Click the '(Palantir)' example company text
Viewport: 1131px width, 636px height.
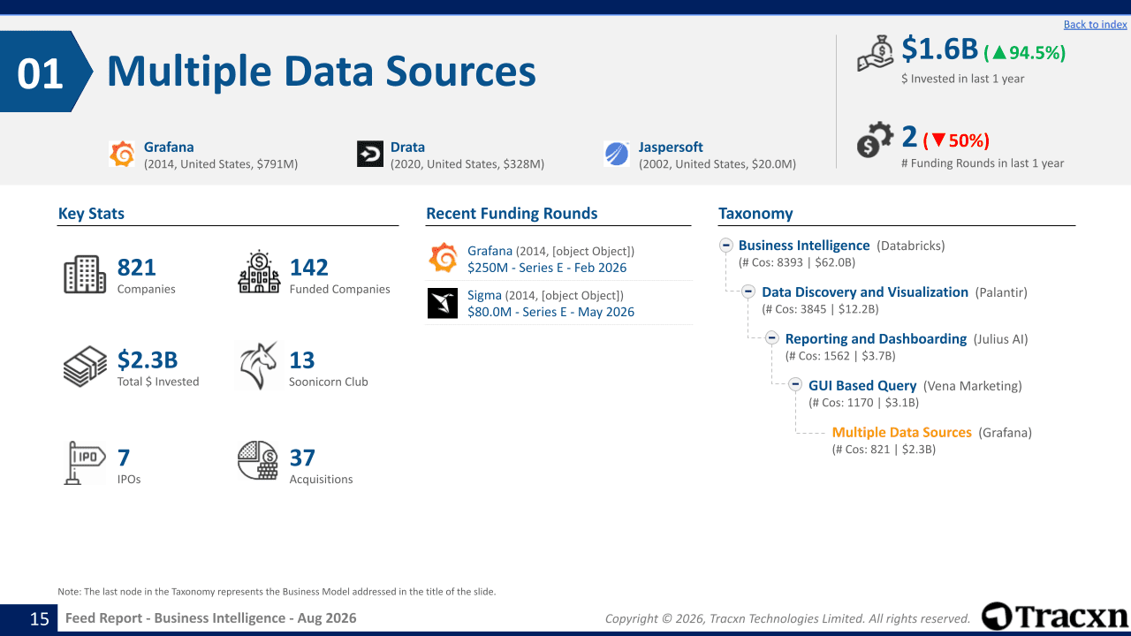coord(1002,292)
